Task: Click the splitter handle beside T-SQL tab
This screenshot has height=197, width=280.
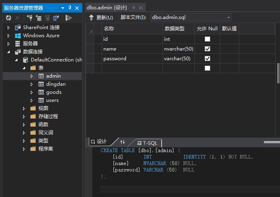Action: point(271,142)
